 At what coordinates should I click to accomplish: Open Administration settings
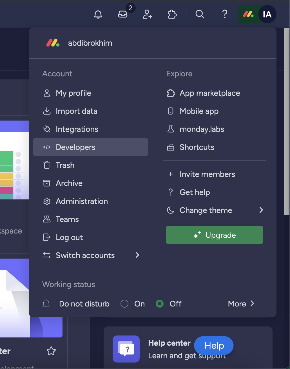coord(91,201)
